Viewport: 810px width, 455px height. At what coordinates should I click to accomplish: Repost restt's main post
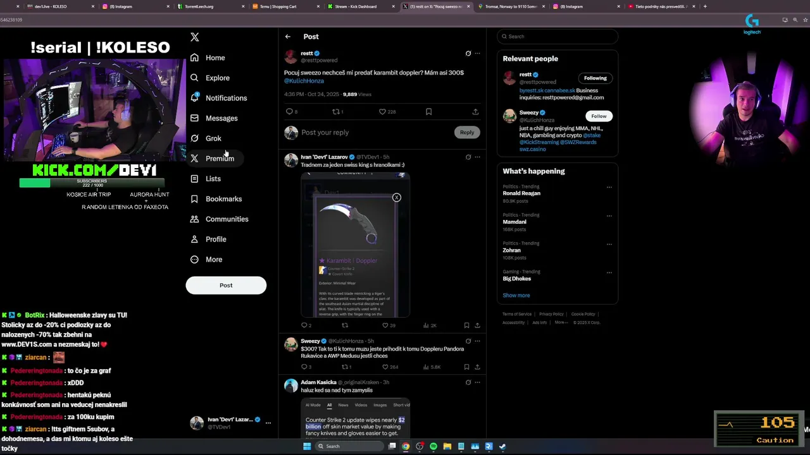337,112
